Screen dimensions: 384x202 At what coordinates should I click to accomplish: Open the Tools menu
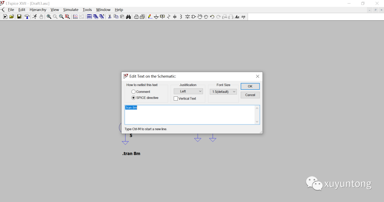pos(87,10)
